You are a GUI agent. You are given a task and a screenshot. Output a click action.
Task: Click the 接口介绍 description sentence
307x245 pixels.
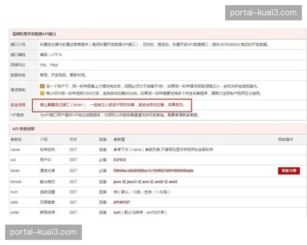pyautogui.click(x=155, y=44)
